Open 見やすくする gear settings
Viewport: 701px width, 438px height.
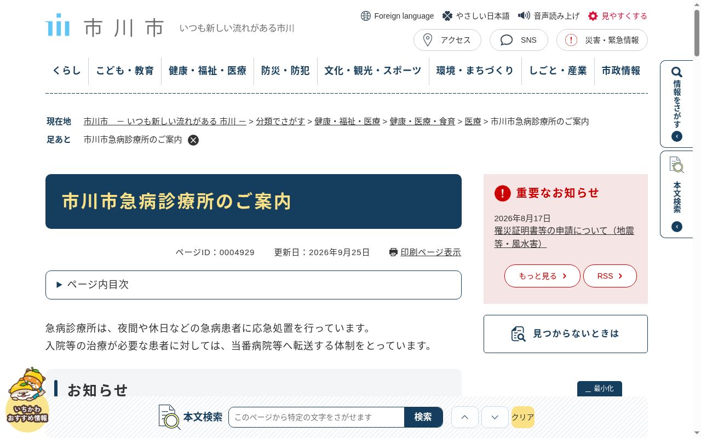click(x=617, y=16)
